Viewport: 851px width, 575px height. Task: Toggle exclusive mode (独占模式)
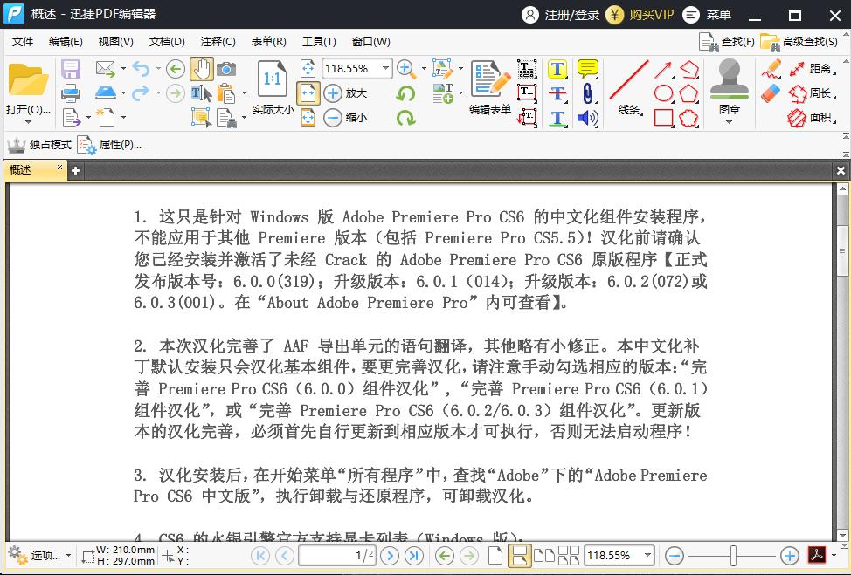(39, 145)
